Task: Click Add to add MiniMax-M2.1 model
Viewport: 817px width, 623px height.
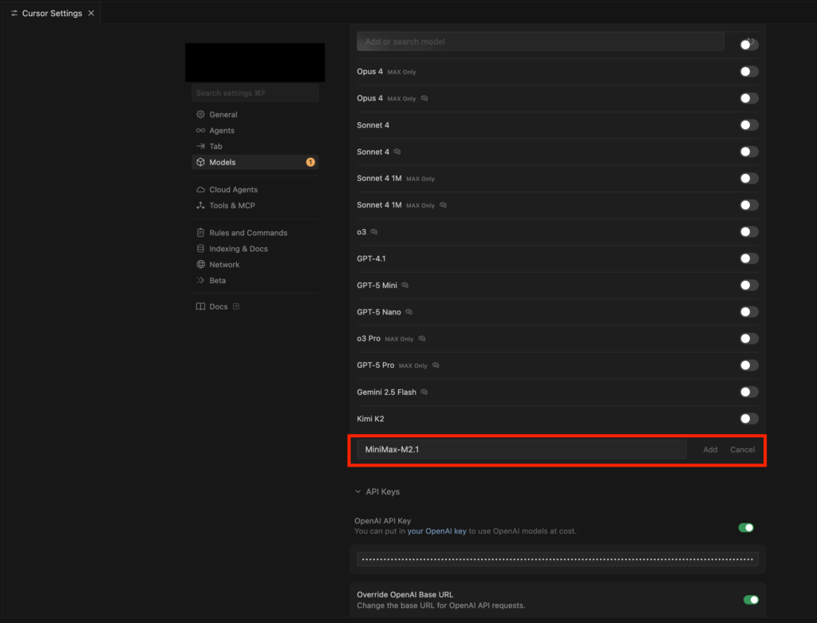Action: click(710, 450)
